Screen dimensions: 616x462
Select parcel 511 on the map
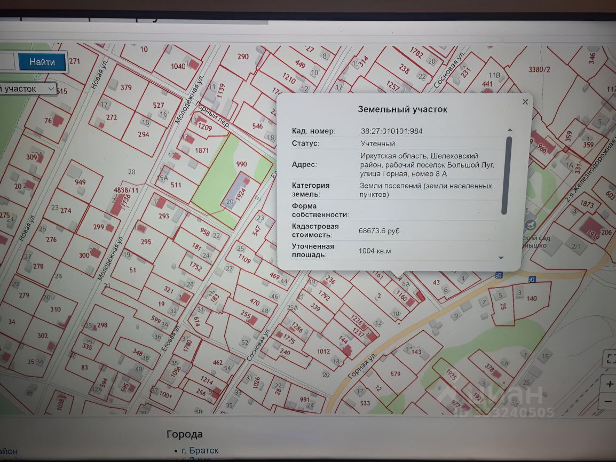click(x=176, y=185)
